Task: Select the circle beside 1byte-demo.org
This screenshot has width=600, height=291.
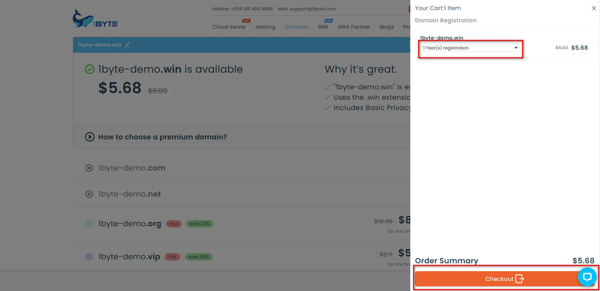Action: [x=89, y=224]
